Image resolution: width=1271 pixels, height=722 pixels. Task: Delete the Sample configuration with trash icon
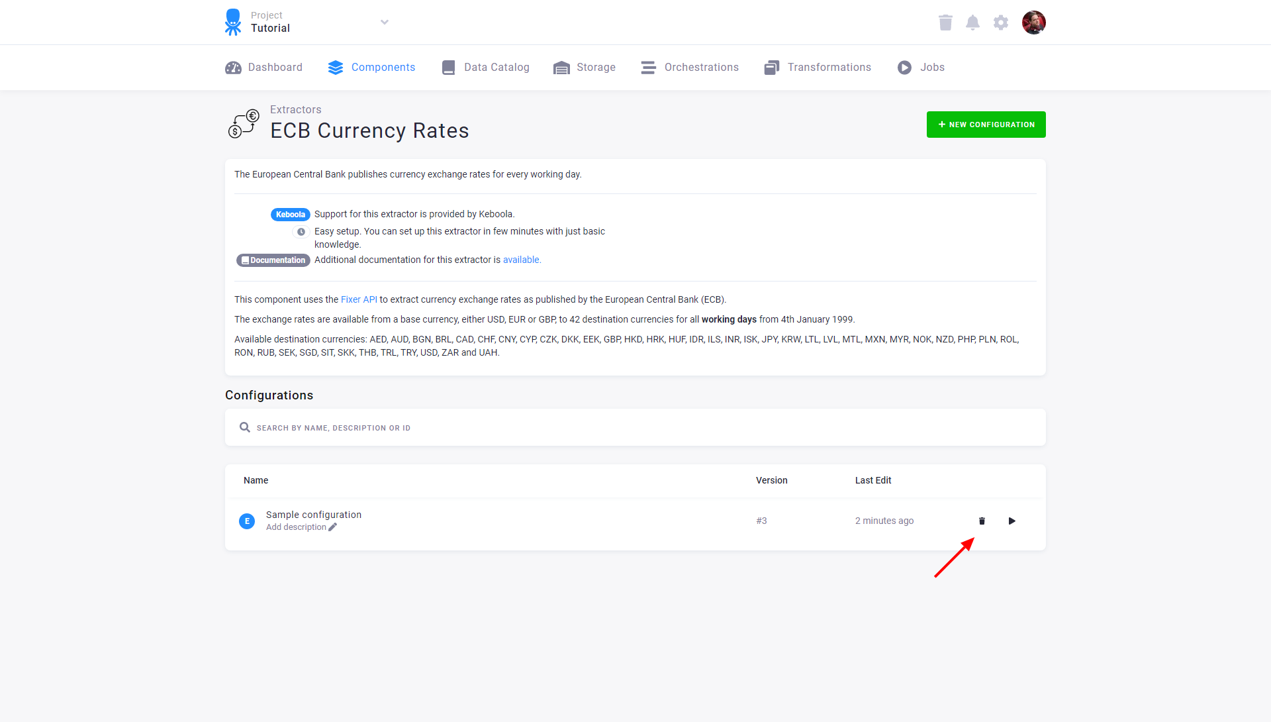(982, 521)
